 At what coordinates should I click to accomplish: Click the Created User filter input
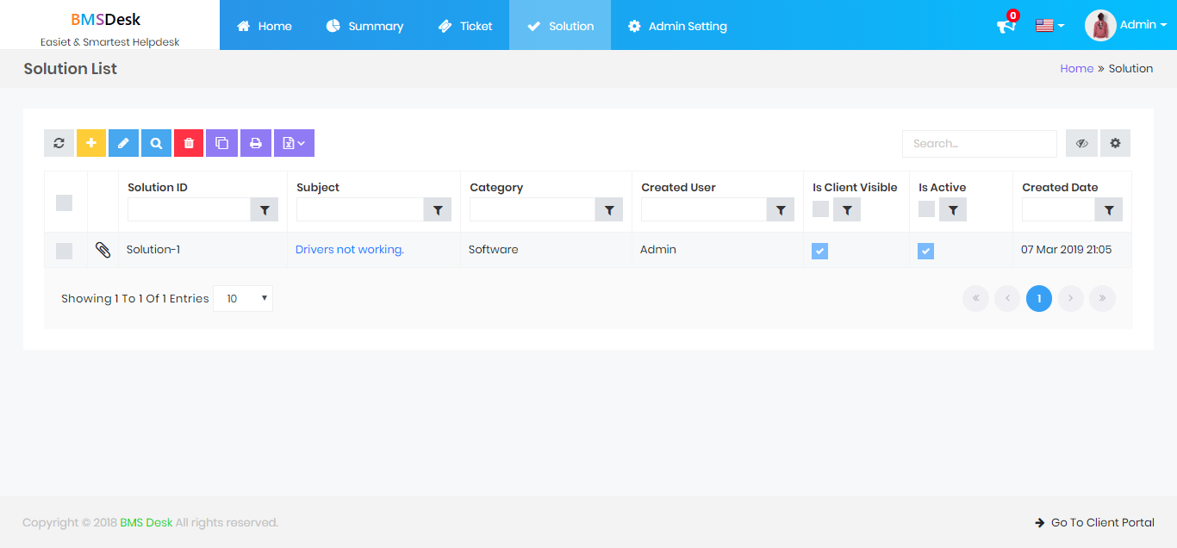pos(704,209)
